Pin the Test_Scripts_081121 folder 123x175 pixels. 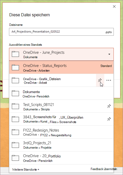tap(109, 106)
